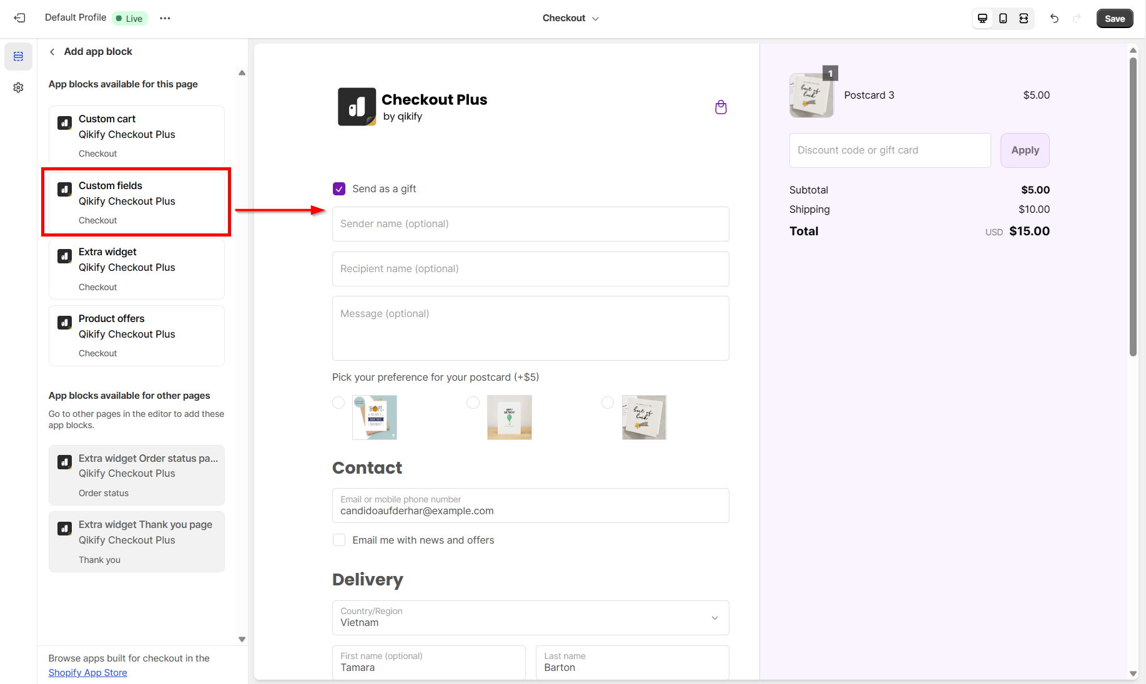Click the third postcard preference image
This screenshot has width=1146, height=684.
click(x=645, y=418)
